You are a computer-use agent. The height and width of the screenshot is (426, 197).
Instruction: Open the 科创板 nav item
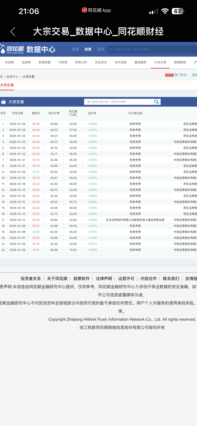click(x=9, y=62)
